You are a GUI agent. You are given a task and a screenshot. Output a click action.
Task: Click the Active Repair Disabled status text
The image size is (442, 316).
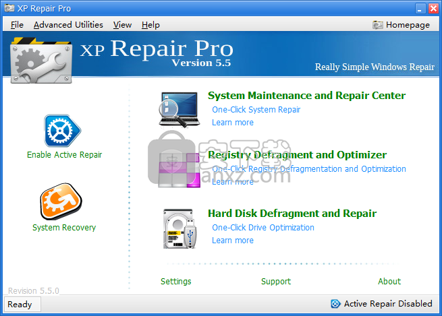pos(388,304)
